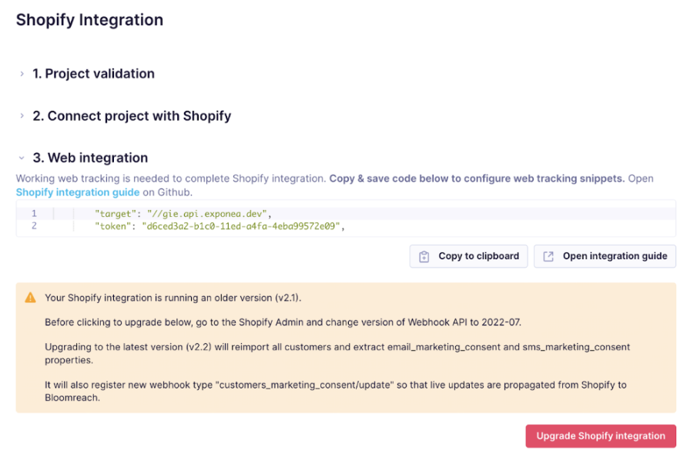Click the bold "Copy & save code below" text
Image resolution: width=687 pixels, height=460 pixels.
[x=478, y=178]
